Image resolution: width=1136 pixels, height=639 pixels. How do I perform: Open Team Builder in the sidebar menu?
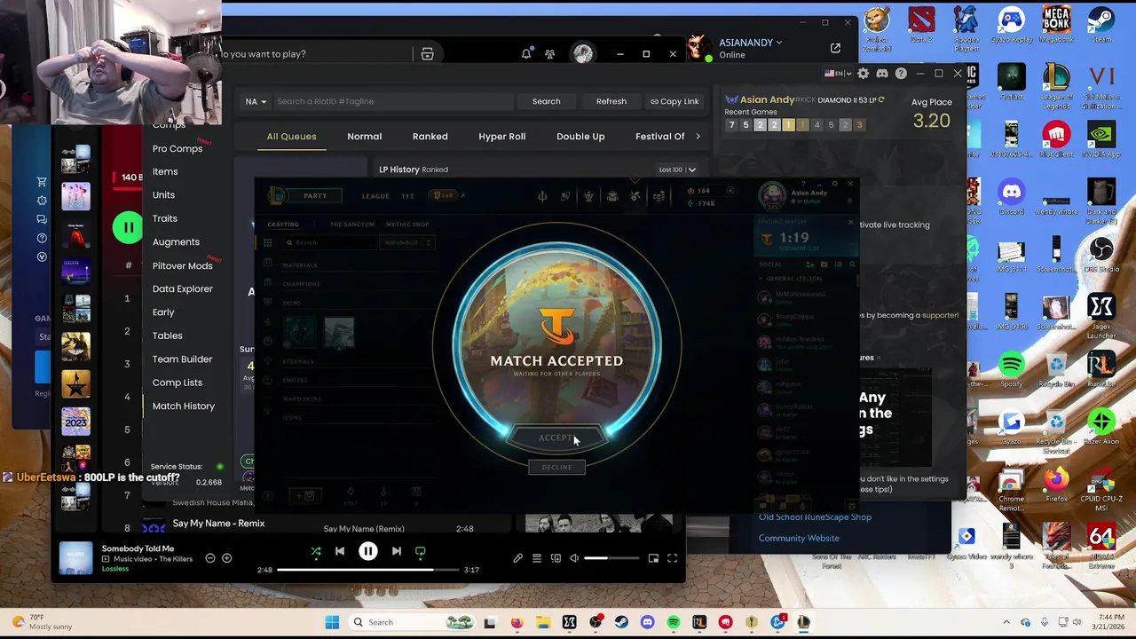coord(182,359)
